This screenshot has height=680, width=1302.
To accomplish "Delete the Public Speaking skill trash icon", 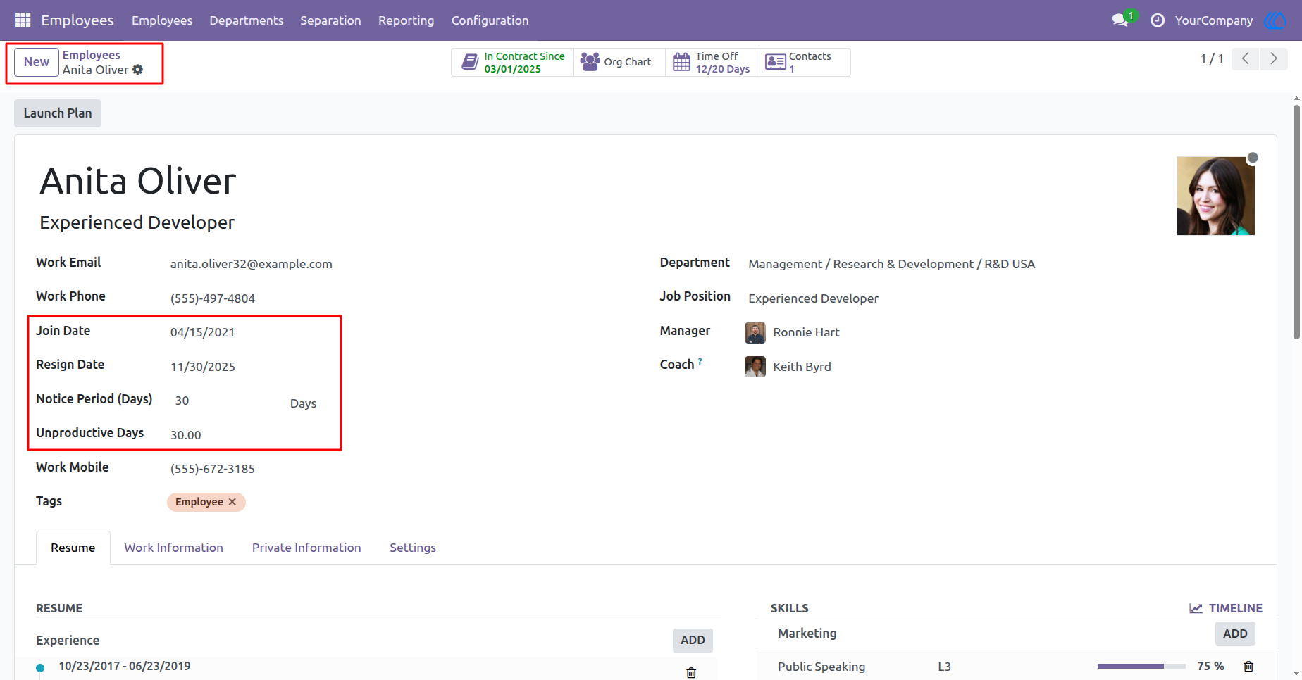I will point(1248,667).
